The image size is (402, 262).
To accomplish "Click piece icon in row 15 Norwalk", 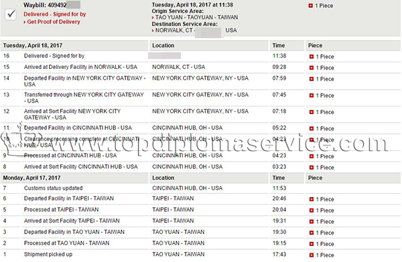I will click(312, 68).
